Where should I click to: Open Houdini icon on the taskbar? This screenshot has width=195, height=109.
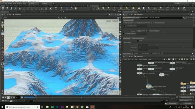coord(92,107)
